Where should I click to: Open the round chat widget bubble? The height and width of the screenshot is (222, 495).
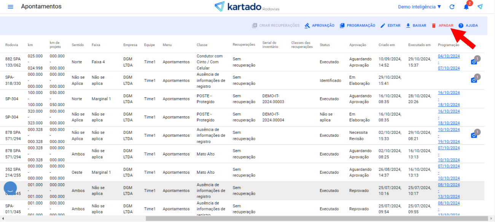(10, 188)
